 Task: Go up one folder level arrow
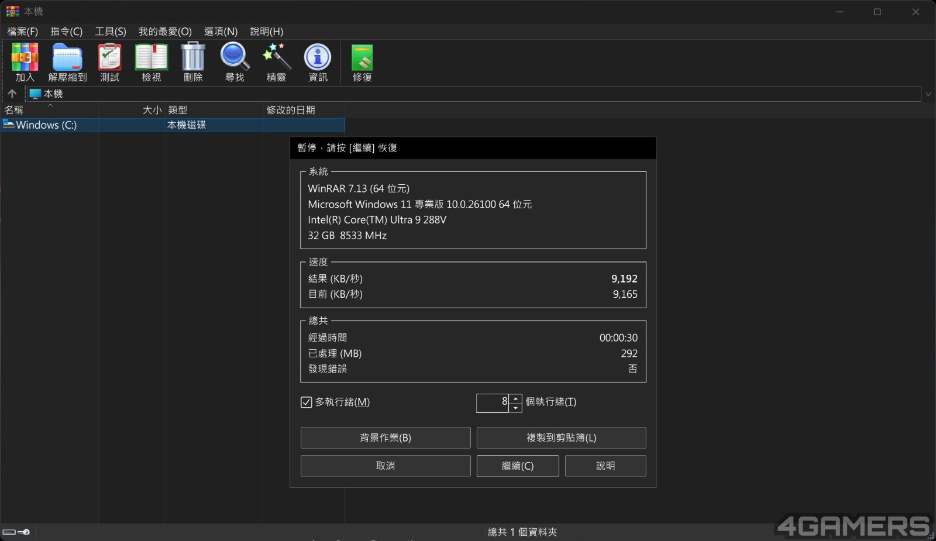coord(12,94)
